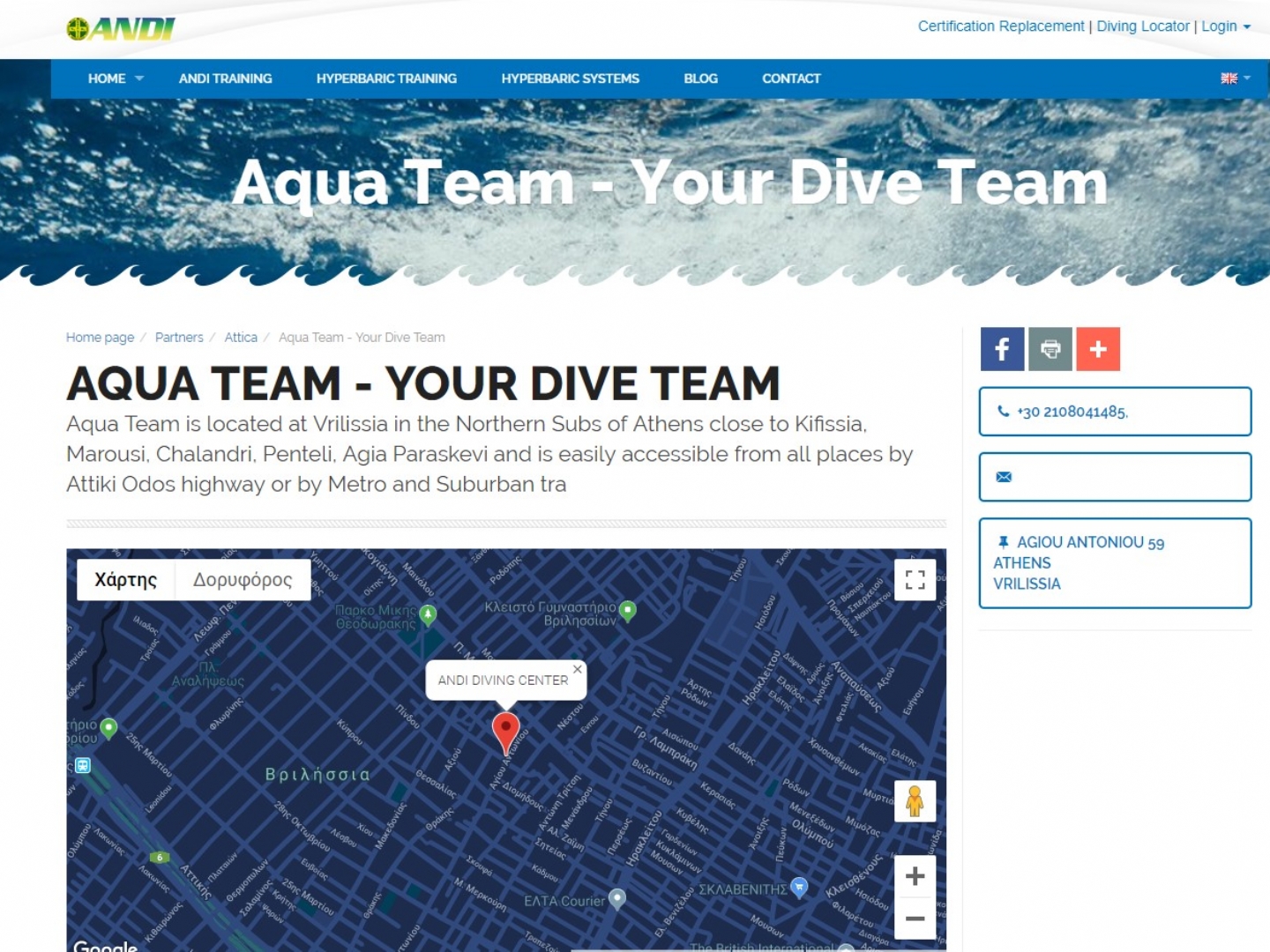
Task: Click the ANDI DIVING CENTER popup text
Action: coord(503,681)
